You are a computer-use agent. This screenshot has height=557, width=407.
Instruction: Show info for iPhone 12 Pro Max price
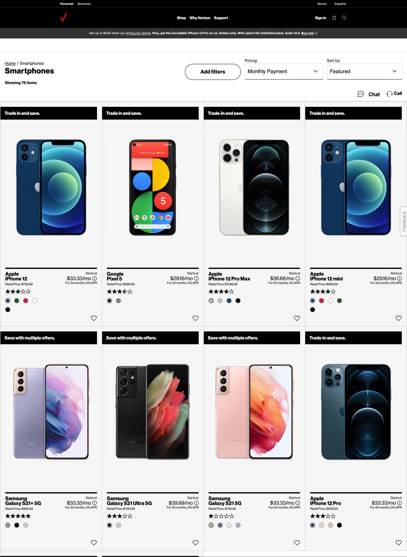pos(298,278)
